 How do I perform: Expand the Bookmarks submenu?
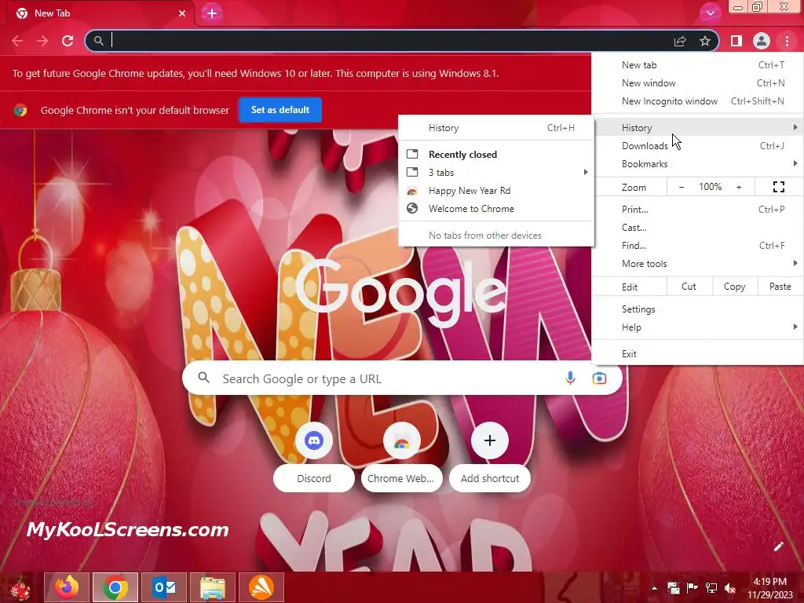pyautogui.click(x=698, y=163)
